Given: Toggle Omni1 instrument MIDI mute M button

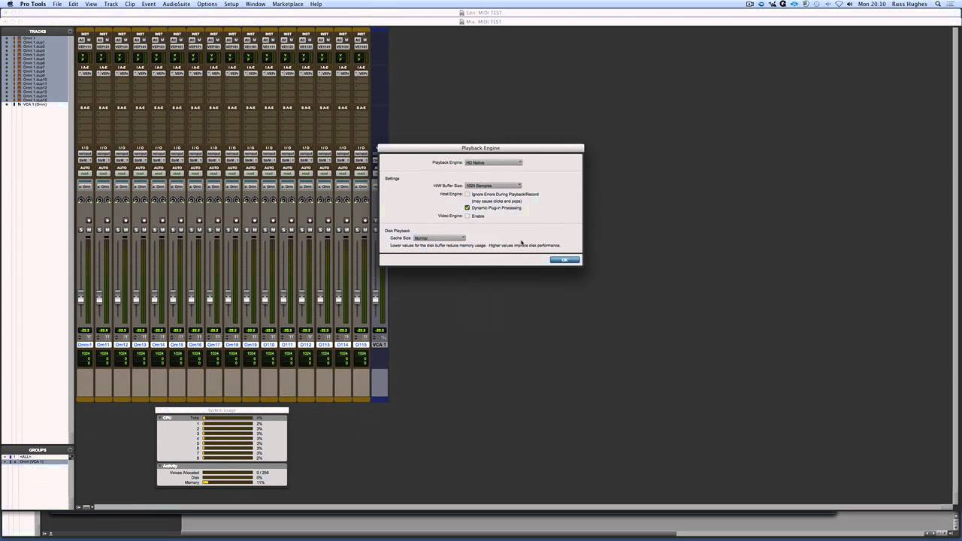Looking at the screenshot, I should tap(89, 40).
